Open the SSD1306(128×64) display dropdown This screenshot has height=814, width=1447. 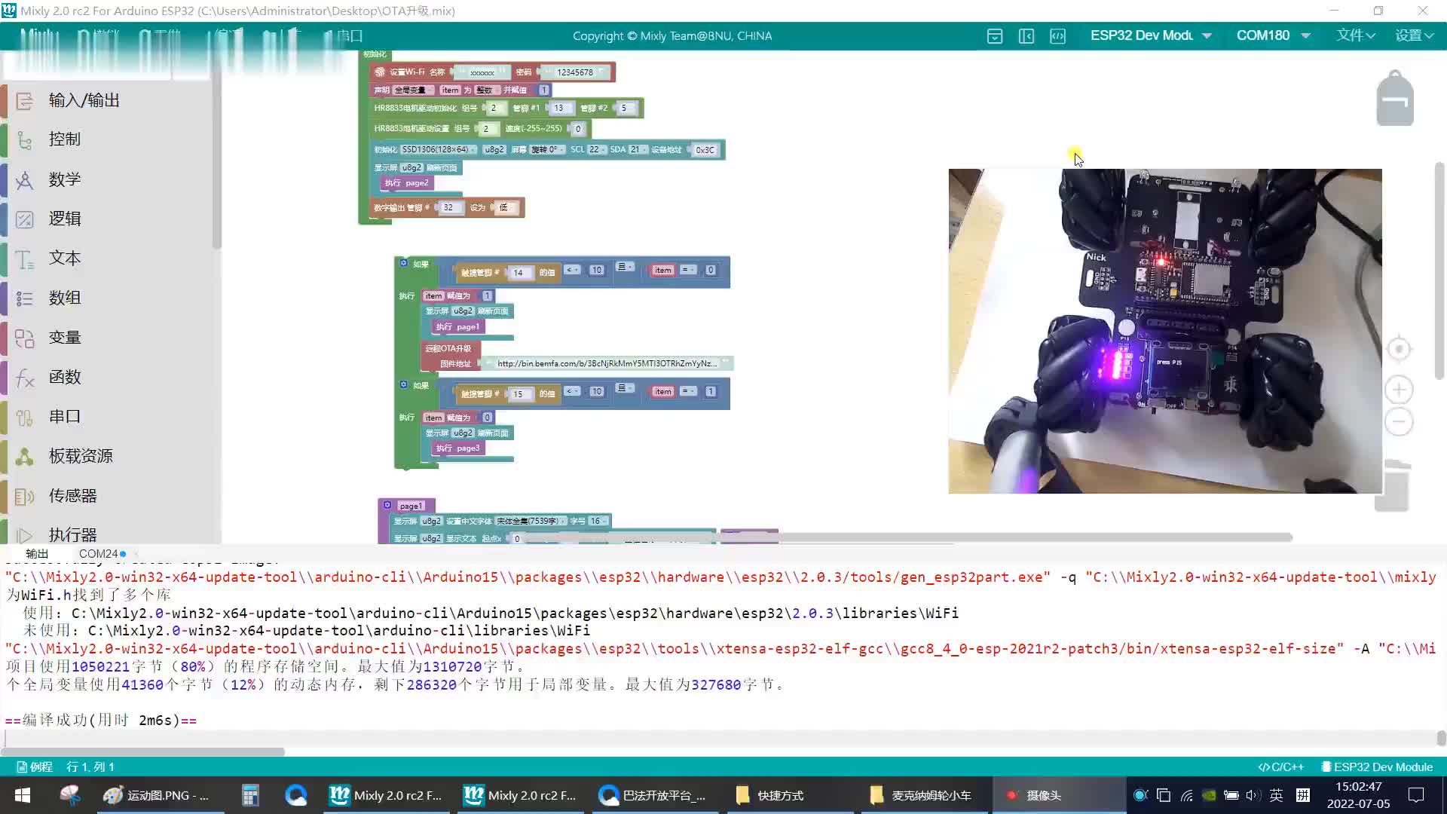(439, 149)
